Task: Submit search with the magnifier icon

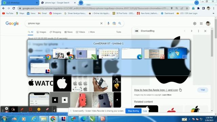Action: (x=120, y=23)
